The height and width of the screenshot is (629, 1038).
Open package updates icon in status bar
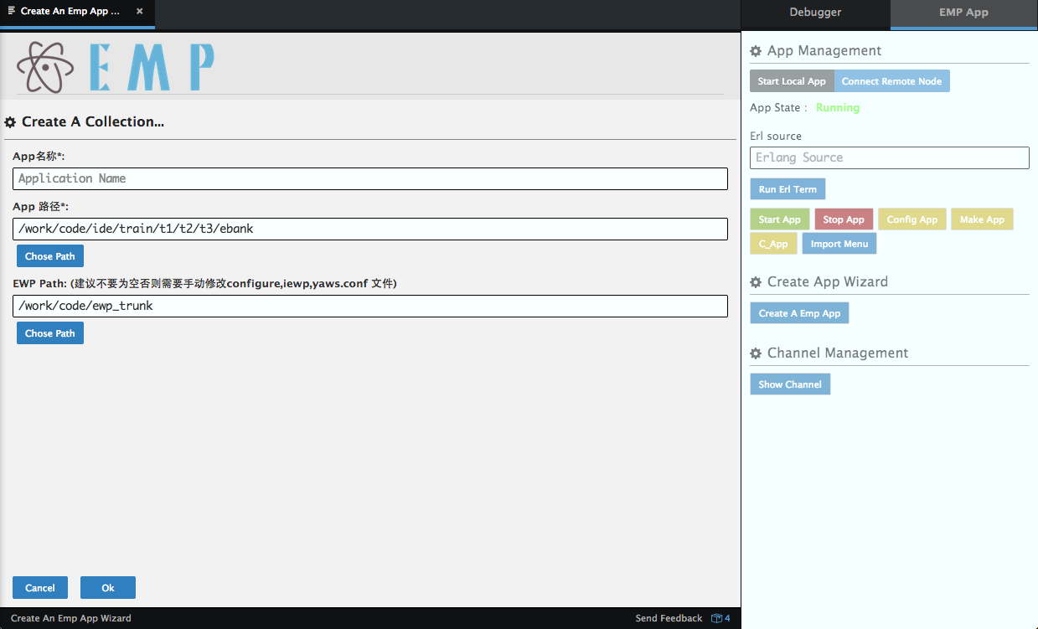[x=721, y=618]
